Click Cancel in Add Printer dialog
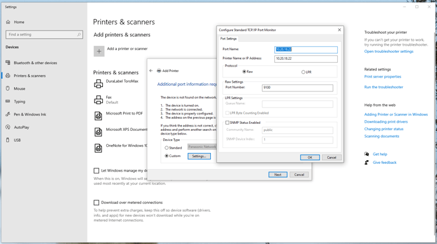This screenshot has height=244, width=437. (x=299, y=175)
